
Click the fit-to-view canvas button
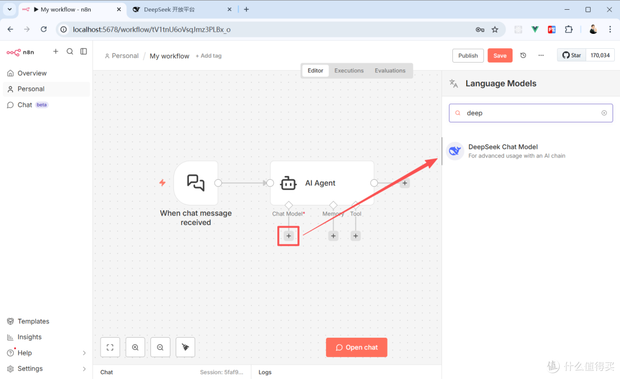[x=110, y=347]
